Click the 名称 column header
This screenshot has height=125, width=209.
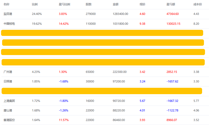tap(6, 4)
